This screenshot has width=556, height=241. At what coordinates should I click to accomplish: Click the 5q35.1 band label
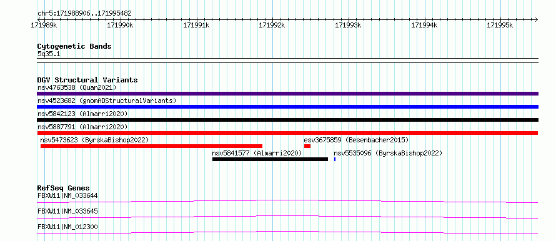[49, 54]
